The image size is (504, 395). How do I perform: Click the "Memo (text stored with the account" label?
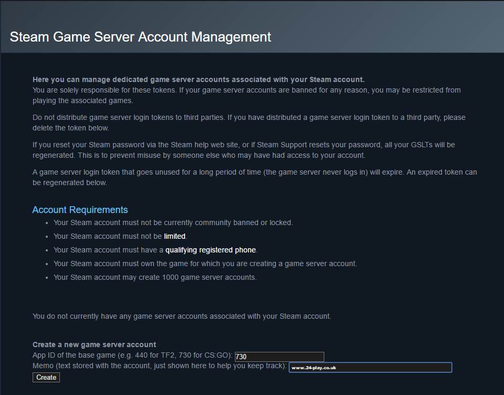(x=159, y=366)
